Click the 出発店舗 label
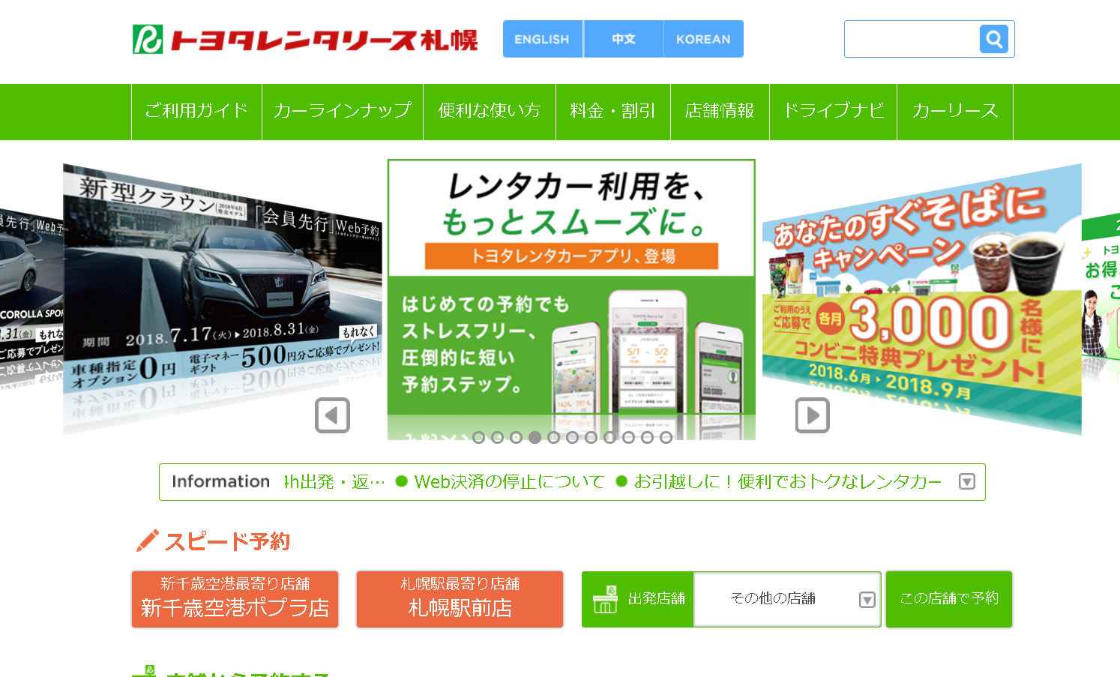 click(x=657, y=598)
